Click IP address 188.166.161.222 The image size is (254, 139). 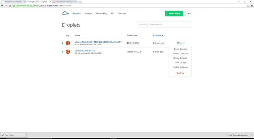[134, 52]
